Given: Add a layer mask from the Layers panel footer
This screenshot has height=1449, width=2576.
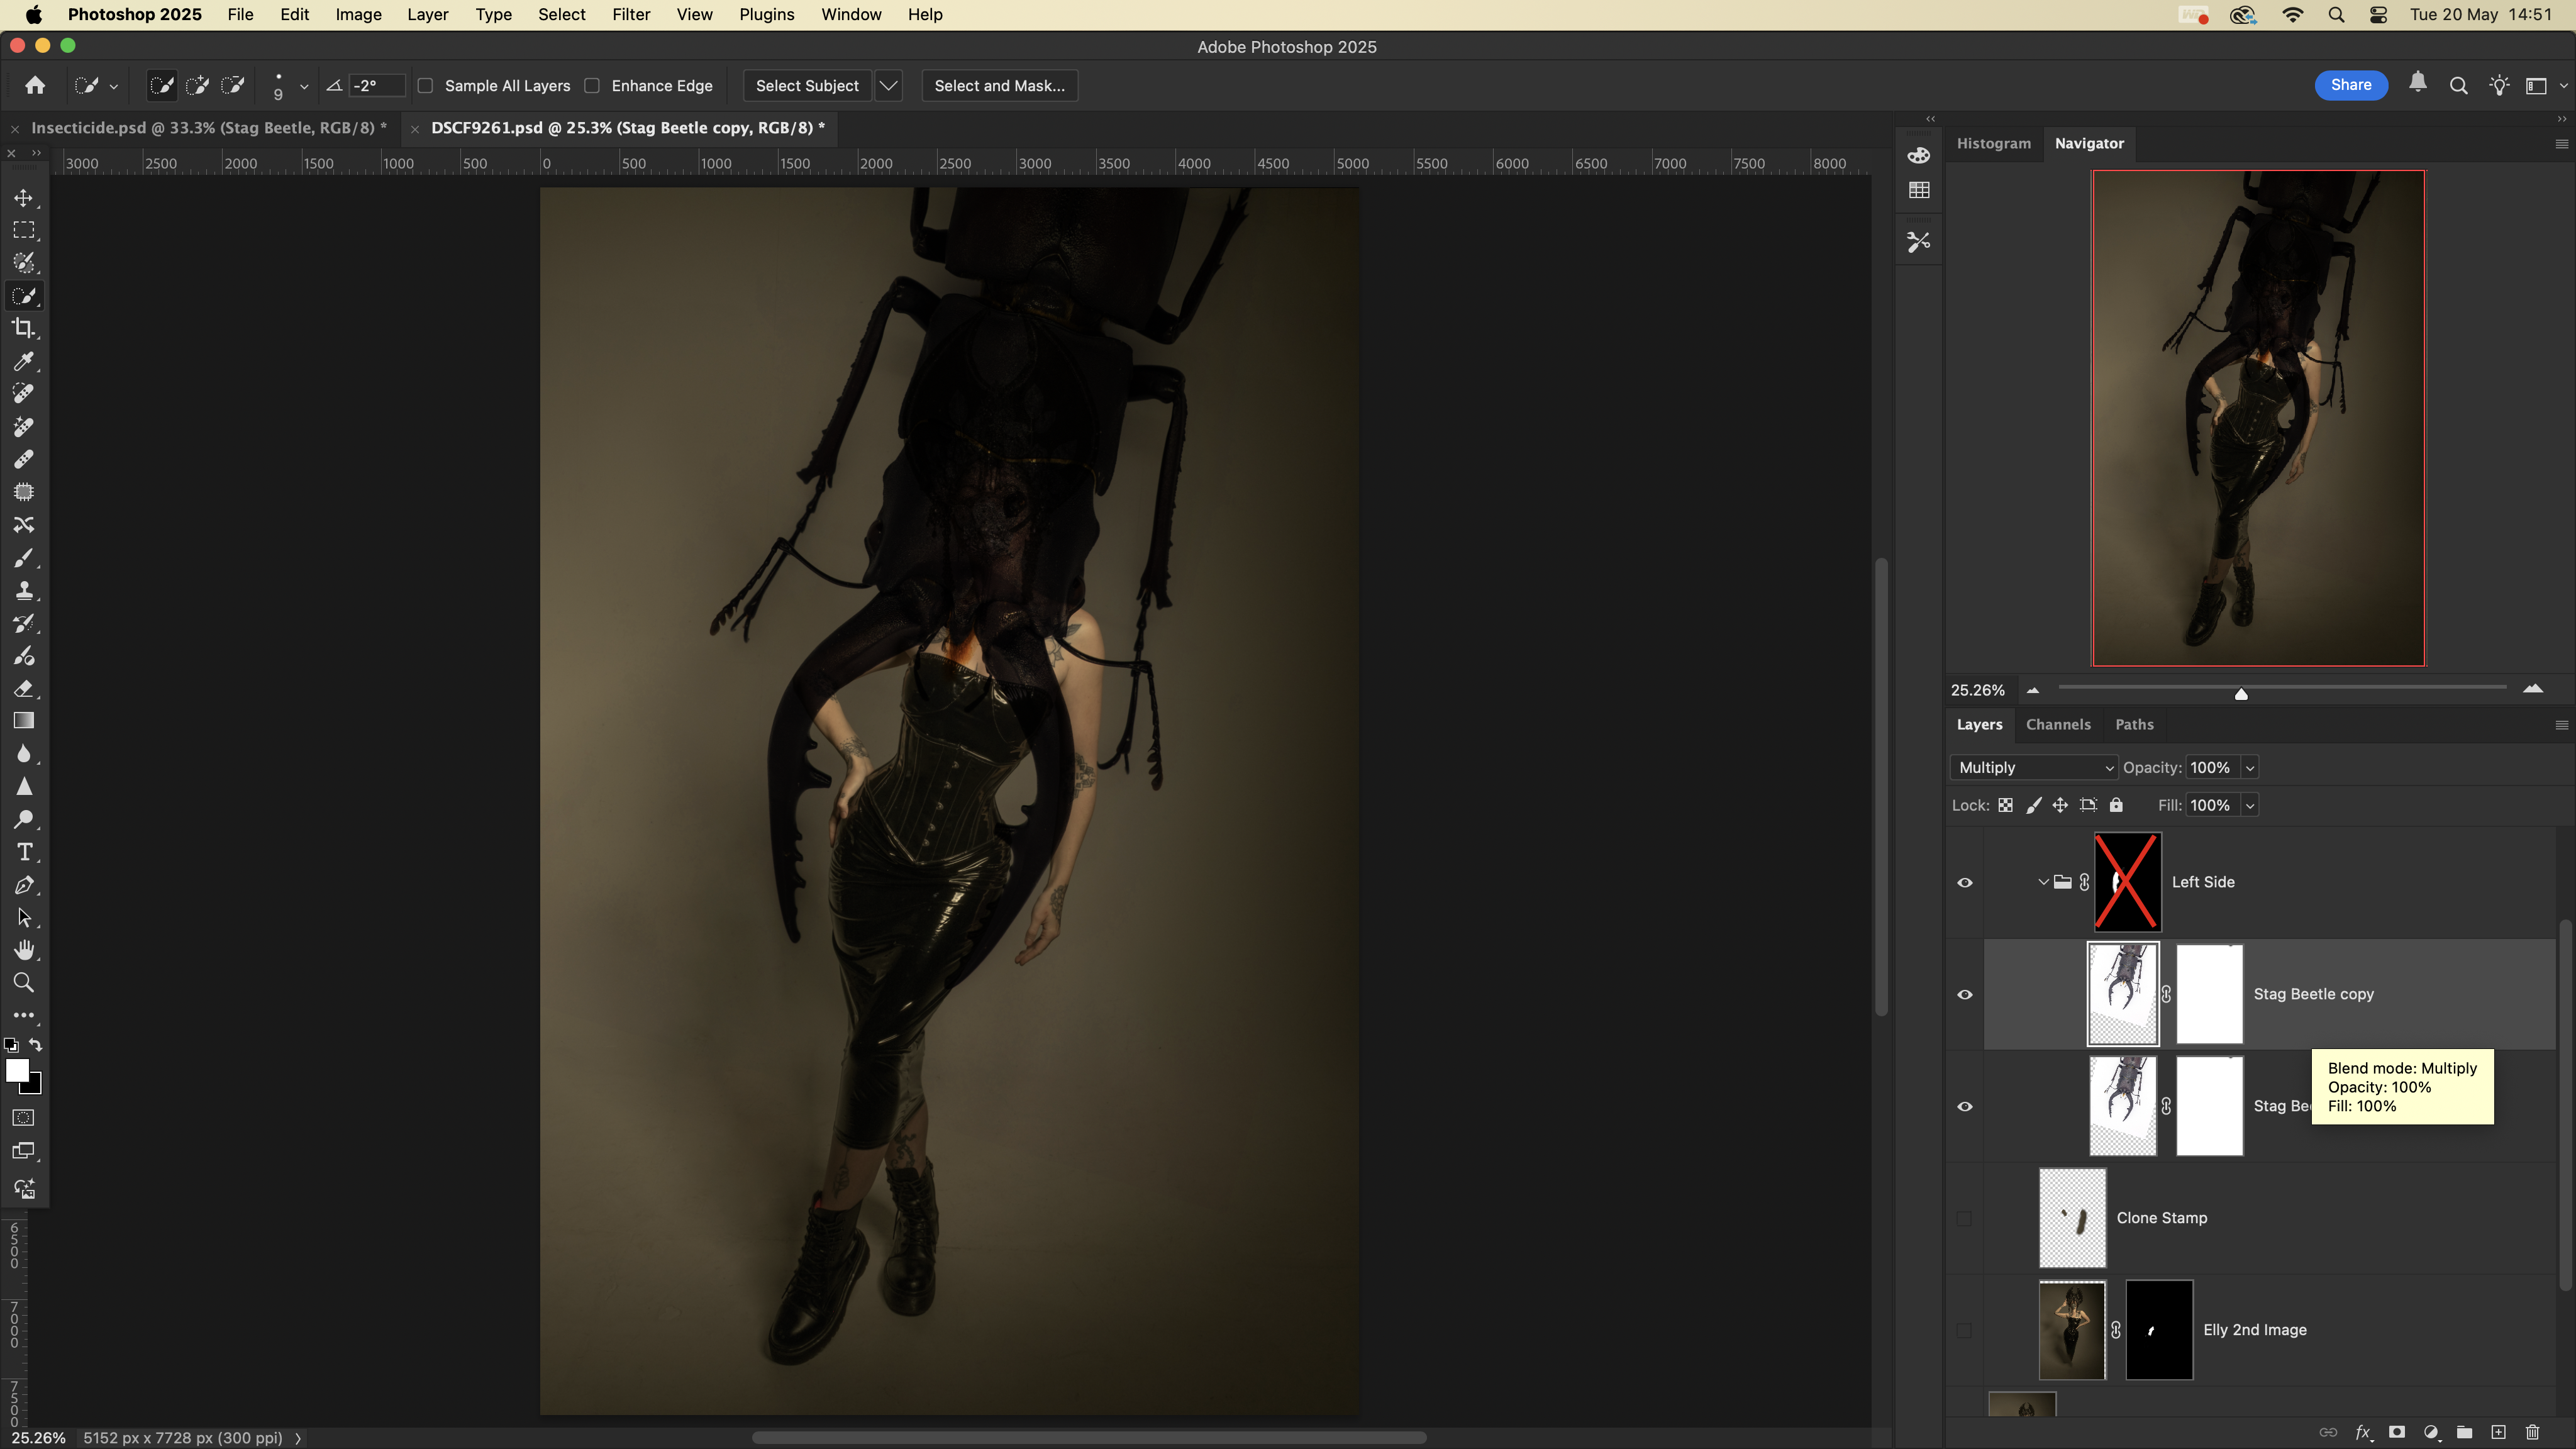Looking at the screenshot, I should (x=2396, y=1432).
